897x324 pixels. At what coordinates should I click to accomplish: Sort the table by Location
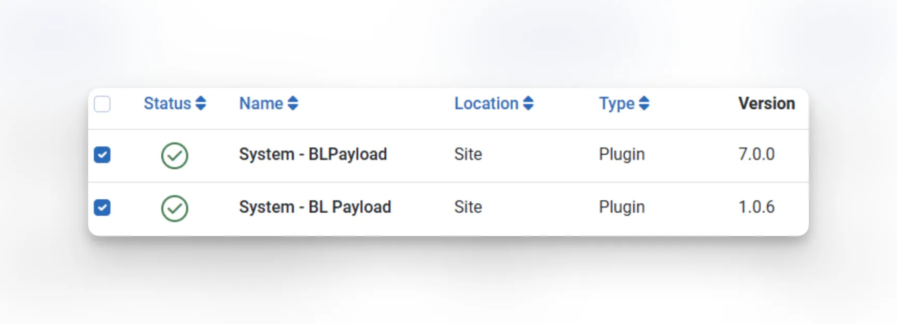(486, 104)
